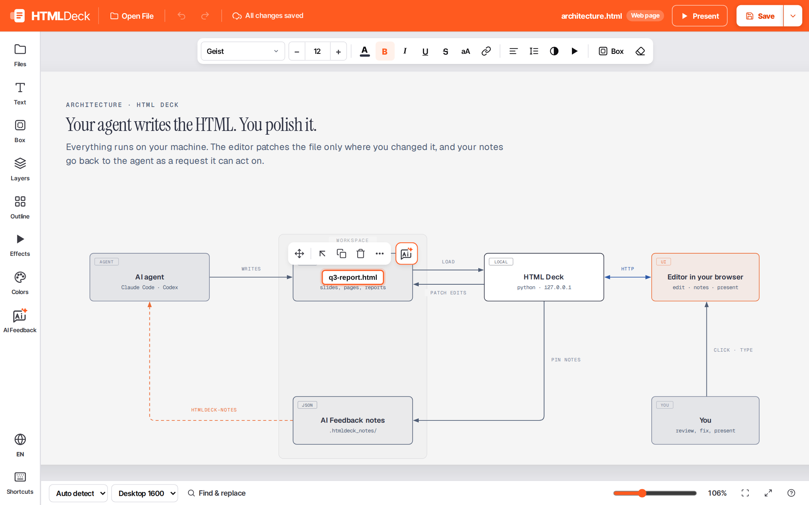Viewport: 809px width, 505px height.
Task: Toggle text case aA
Action: [x=466, y=51]
